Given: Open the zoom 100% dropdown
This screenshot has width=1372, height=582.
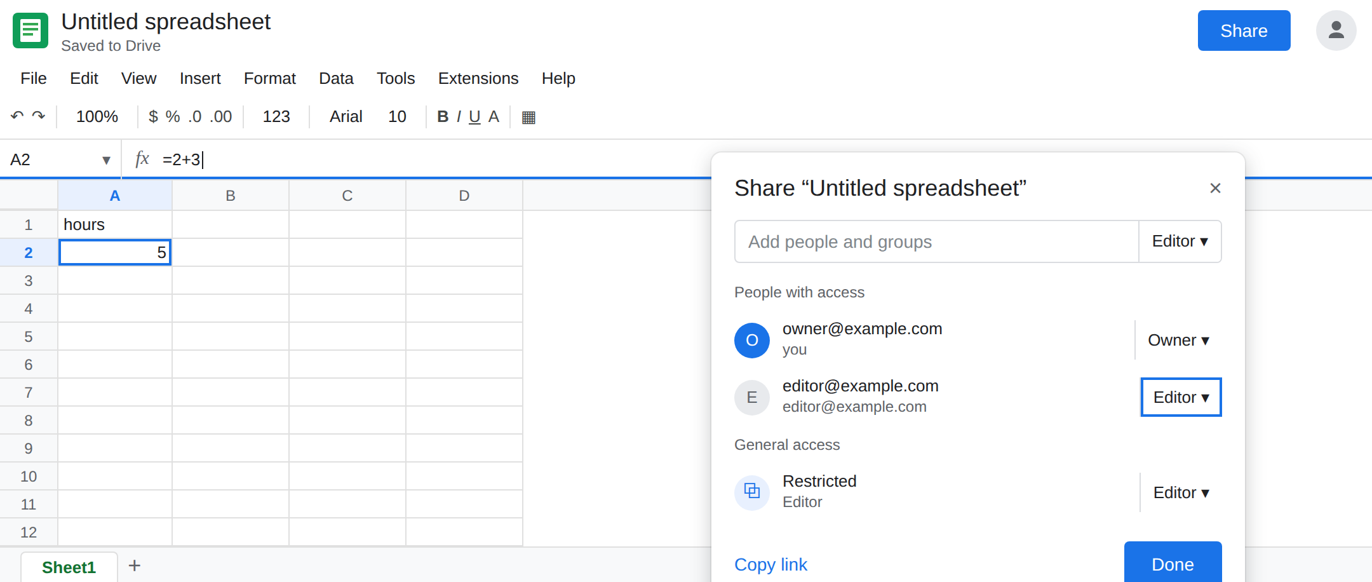Looking at the screenshot, I should pyautogui.click(x=97, y=116).
